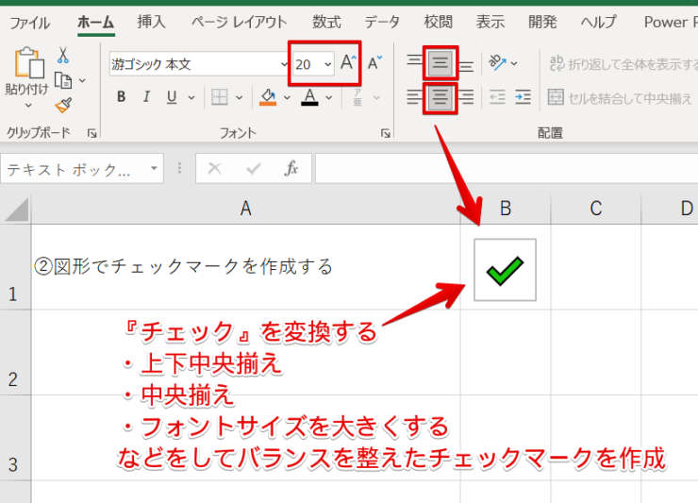Increase indent icon
698x503 pixels.
click(523, 97)
